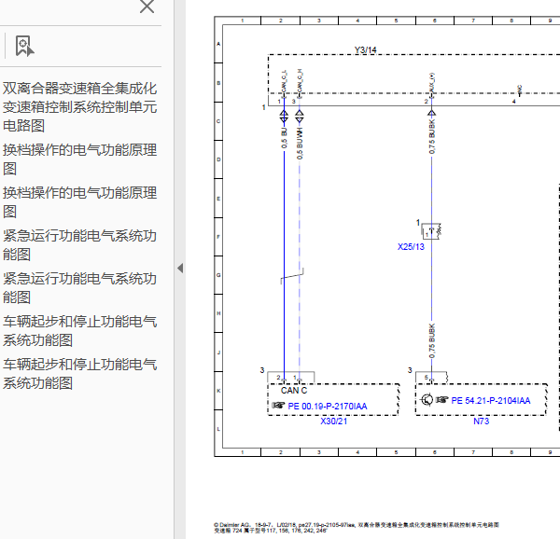Screen dimensions: 560x539
Task: Open second 换档操作的电气功能原理图 bookmark
Action: 79,202
